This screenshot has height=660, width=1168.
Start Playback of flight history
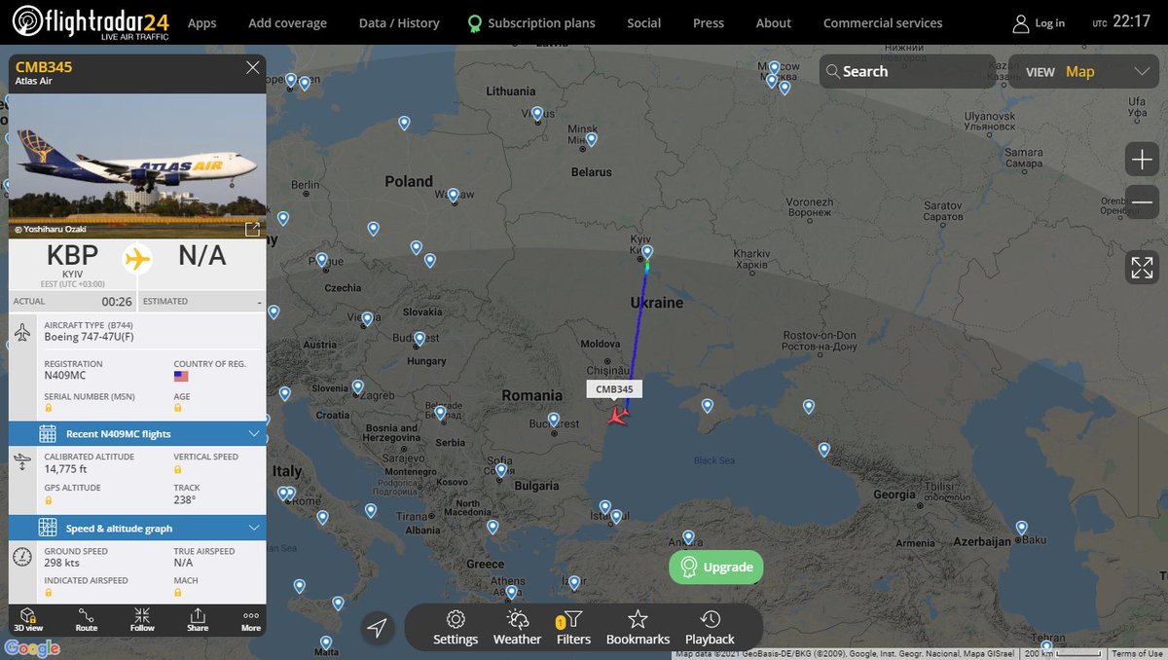coord(710,627)
